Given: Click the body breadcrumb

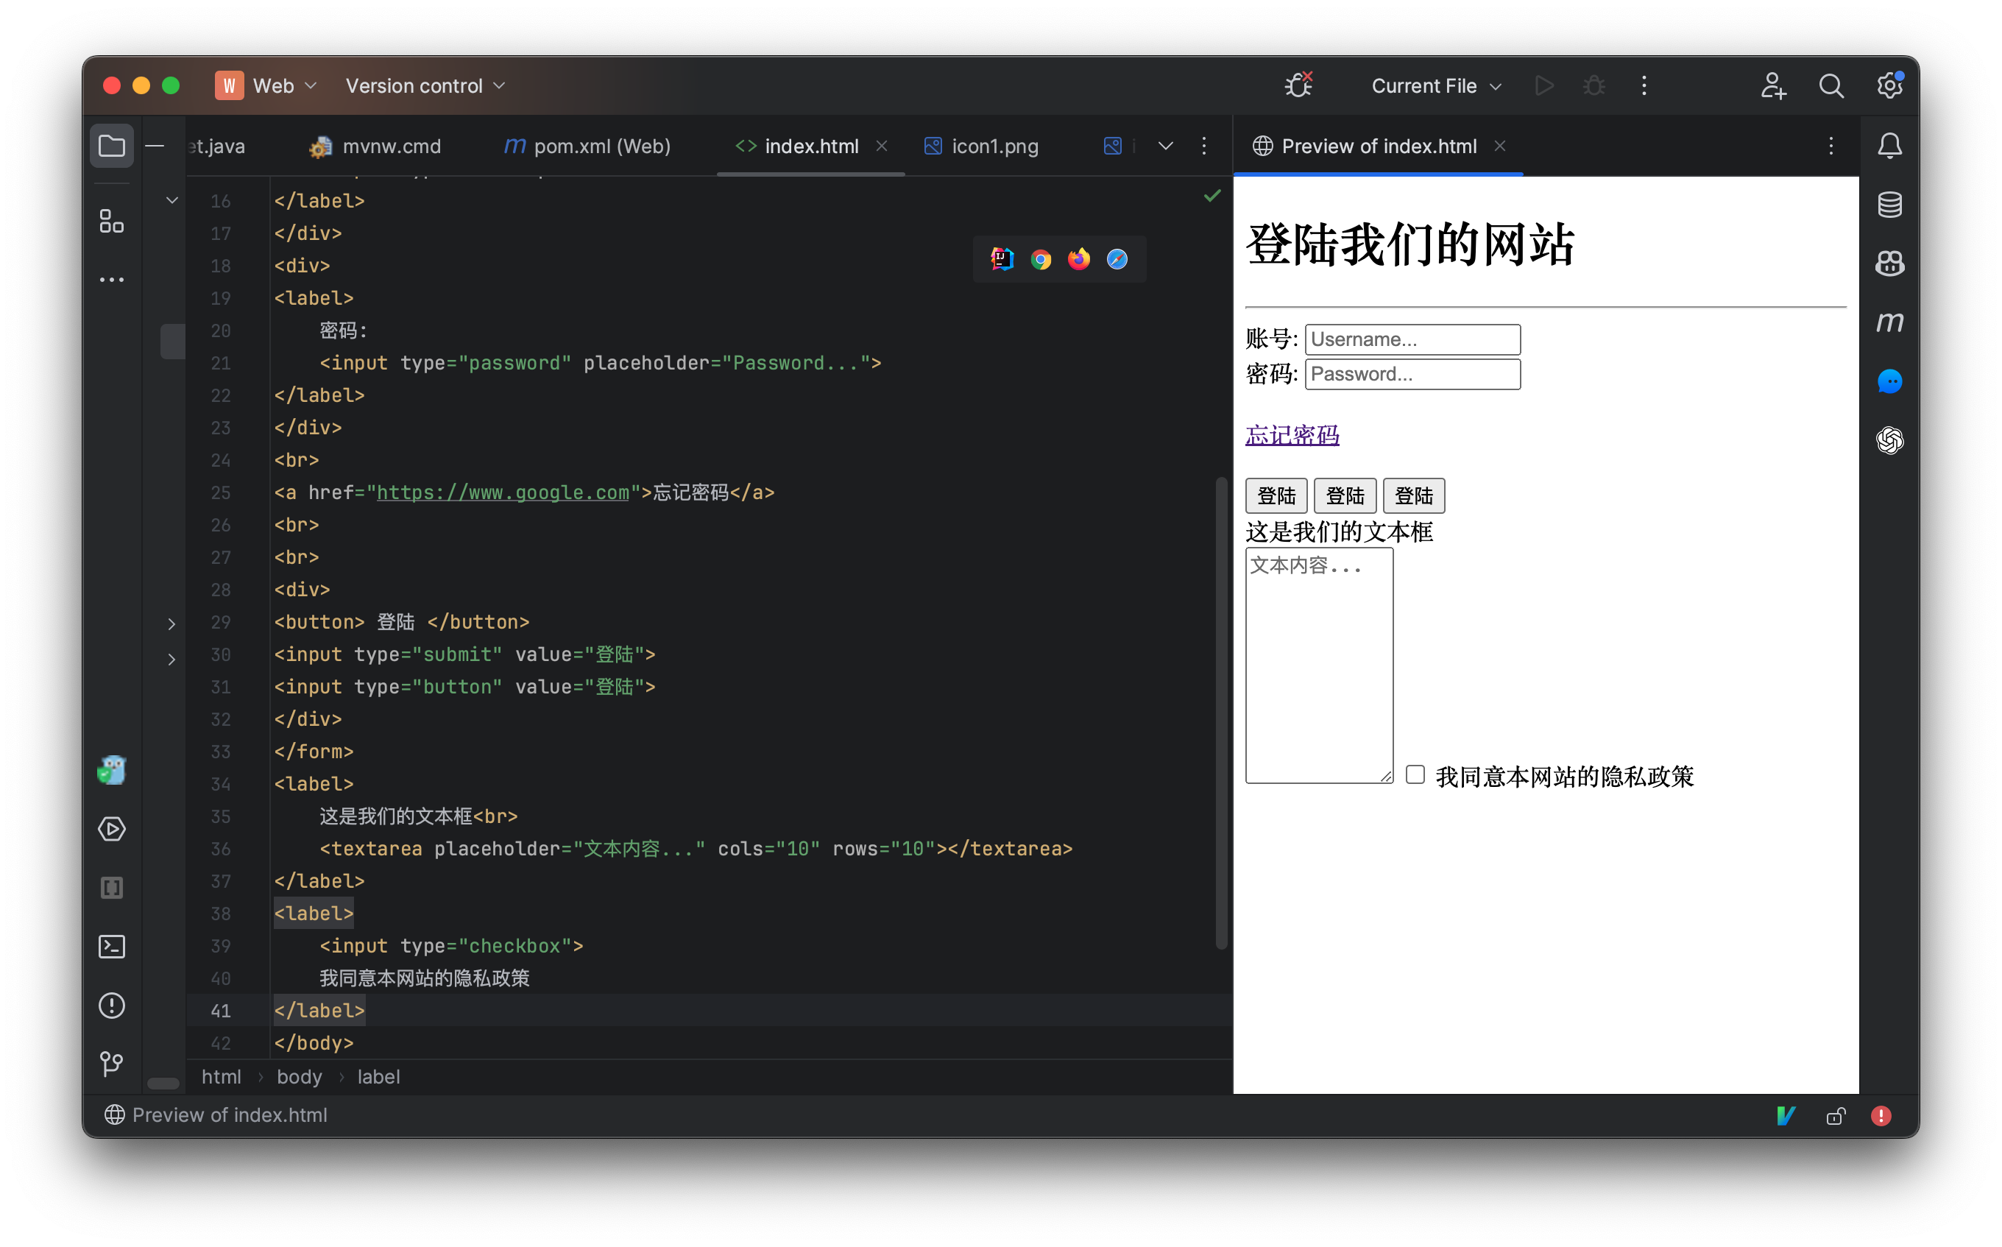Looking at the screenshot, I should pos(300,1076).
